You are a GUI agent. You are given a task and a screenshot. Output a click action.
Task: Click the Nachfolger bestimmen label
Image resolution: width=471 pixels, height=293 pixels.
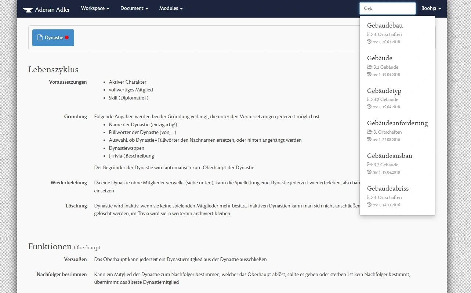coord(62,274)
